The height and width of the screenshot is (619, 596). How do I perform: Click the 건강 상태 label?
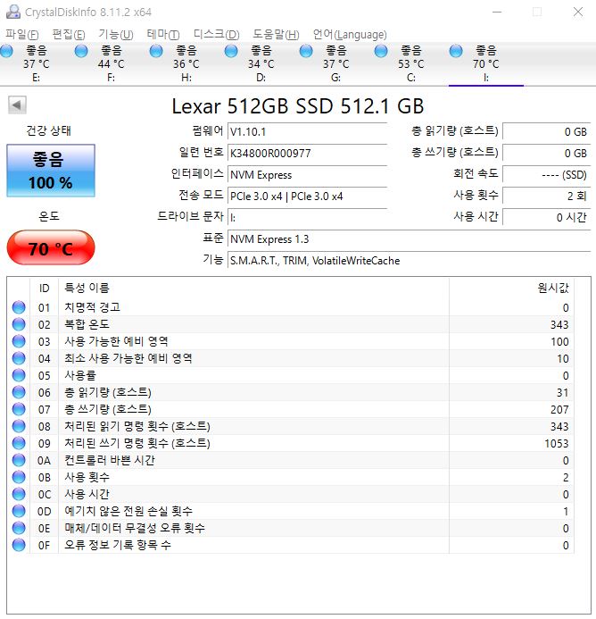point(48,130)
